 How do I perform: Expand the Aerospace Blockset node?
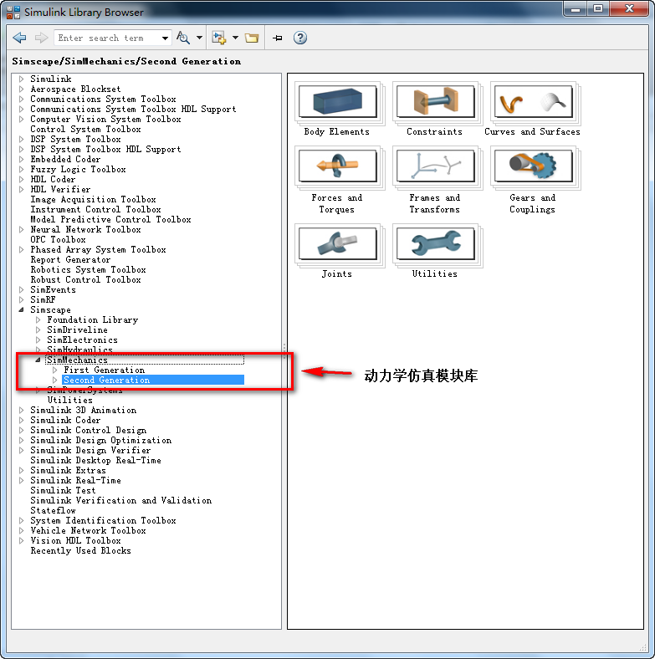[x=22, y=89]
